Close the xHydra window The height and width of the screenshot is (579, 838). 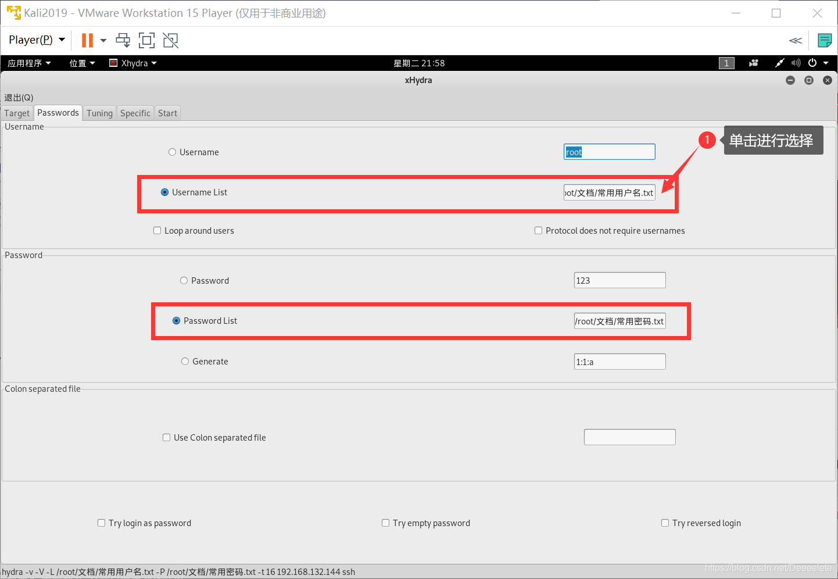pyautogui.click(x=828, y=80)
